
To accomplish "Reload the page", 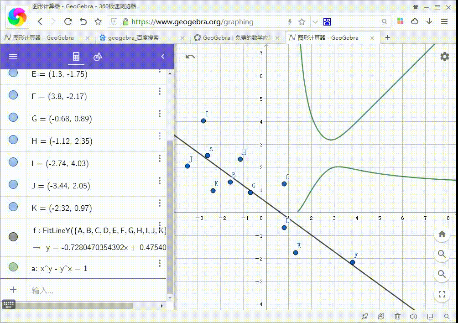I will click(x=68, y=21).
